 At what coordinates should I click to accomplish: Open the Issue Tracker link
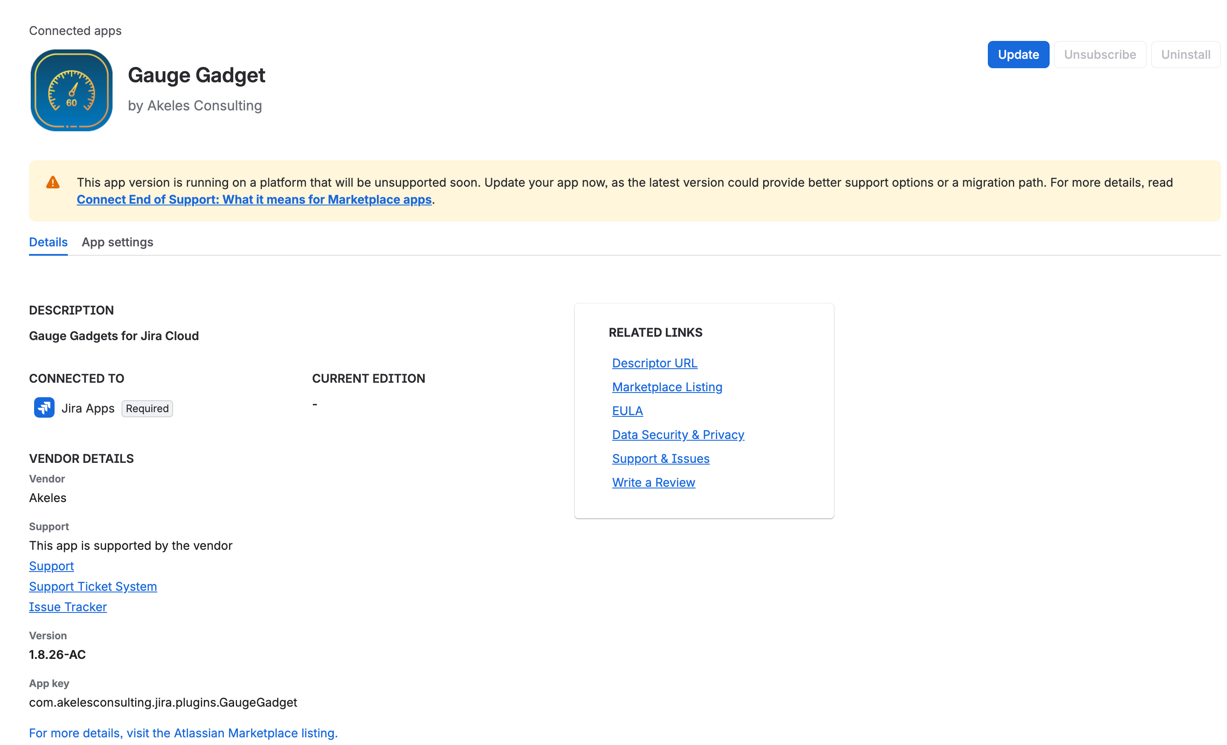coord(68,607)
